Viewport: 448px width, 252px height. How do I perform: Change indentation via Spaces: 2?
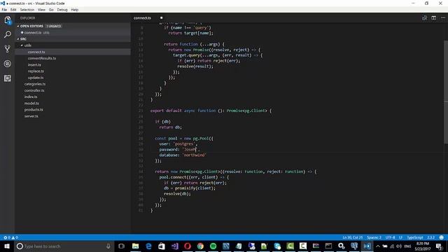(x=374, y=237)
